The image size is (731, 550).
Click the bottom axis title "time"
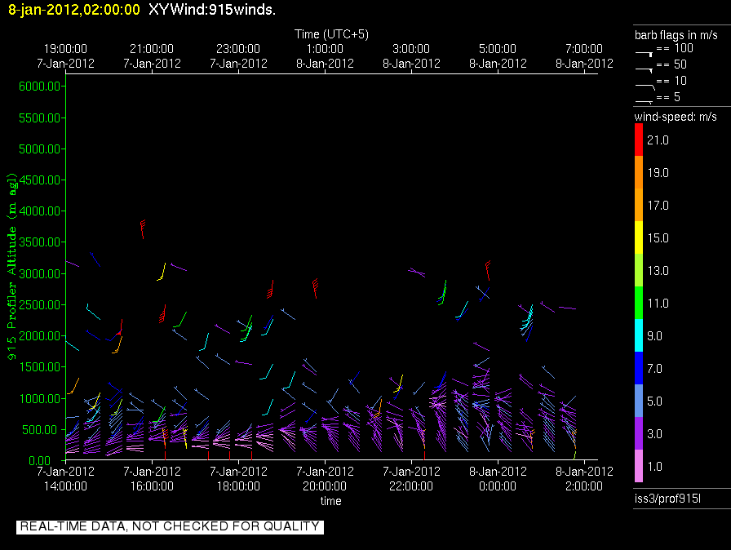331,501
